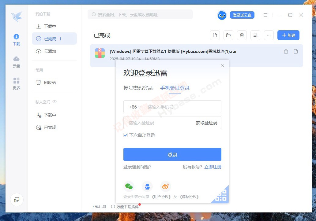316x221 pixels.
Task: Click the 请输入手机号 phone field
Action: pyautogui.click(x=183, y=107)
